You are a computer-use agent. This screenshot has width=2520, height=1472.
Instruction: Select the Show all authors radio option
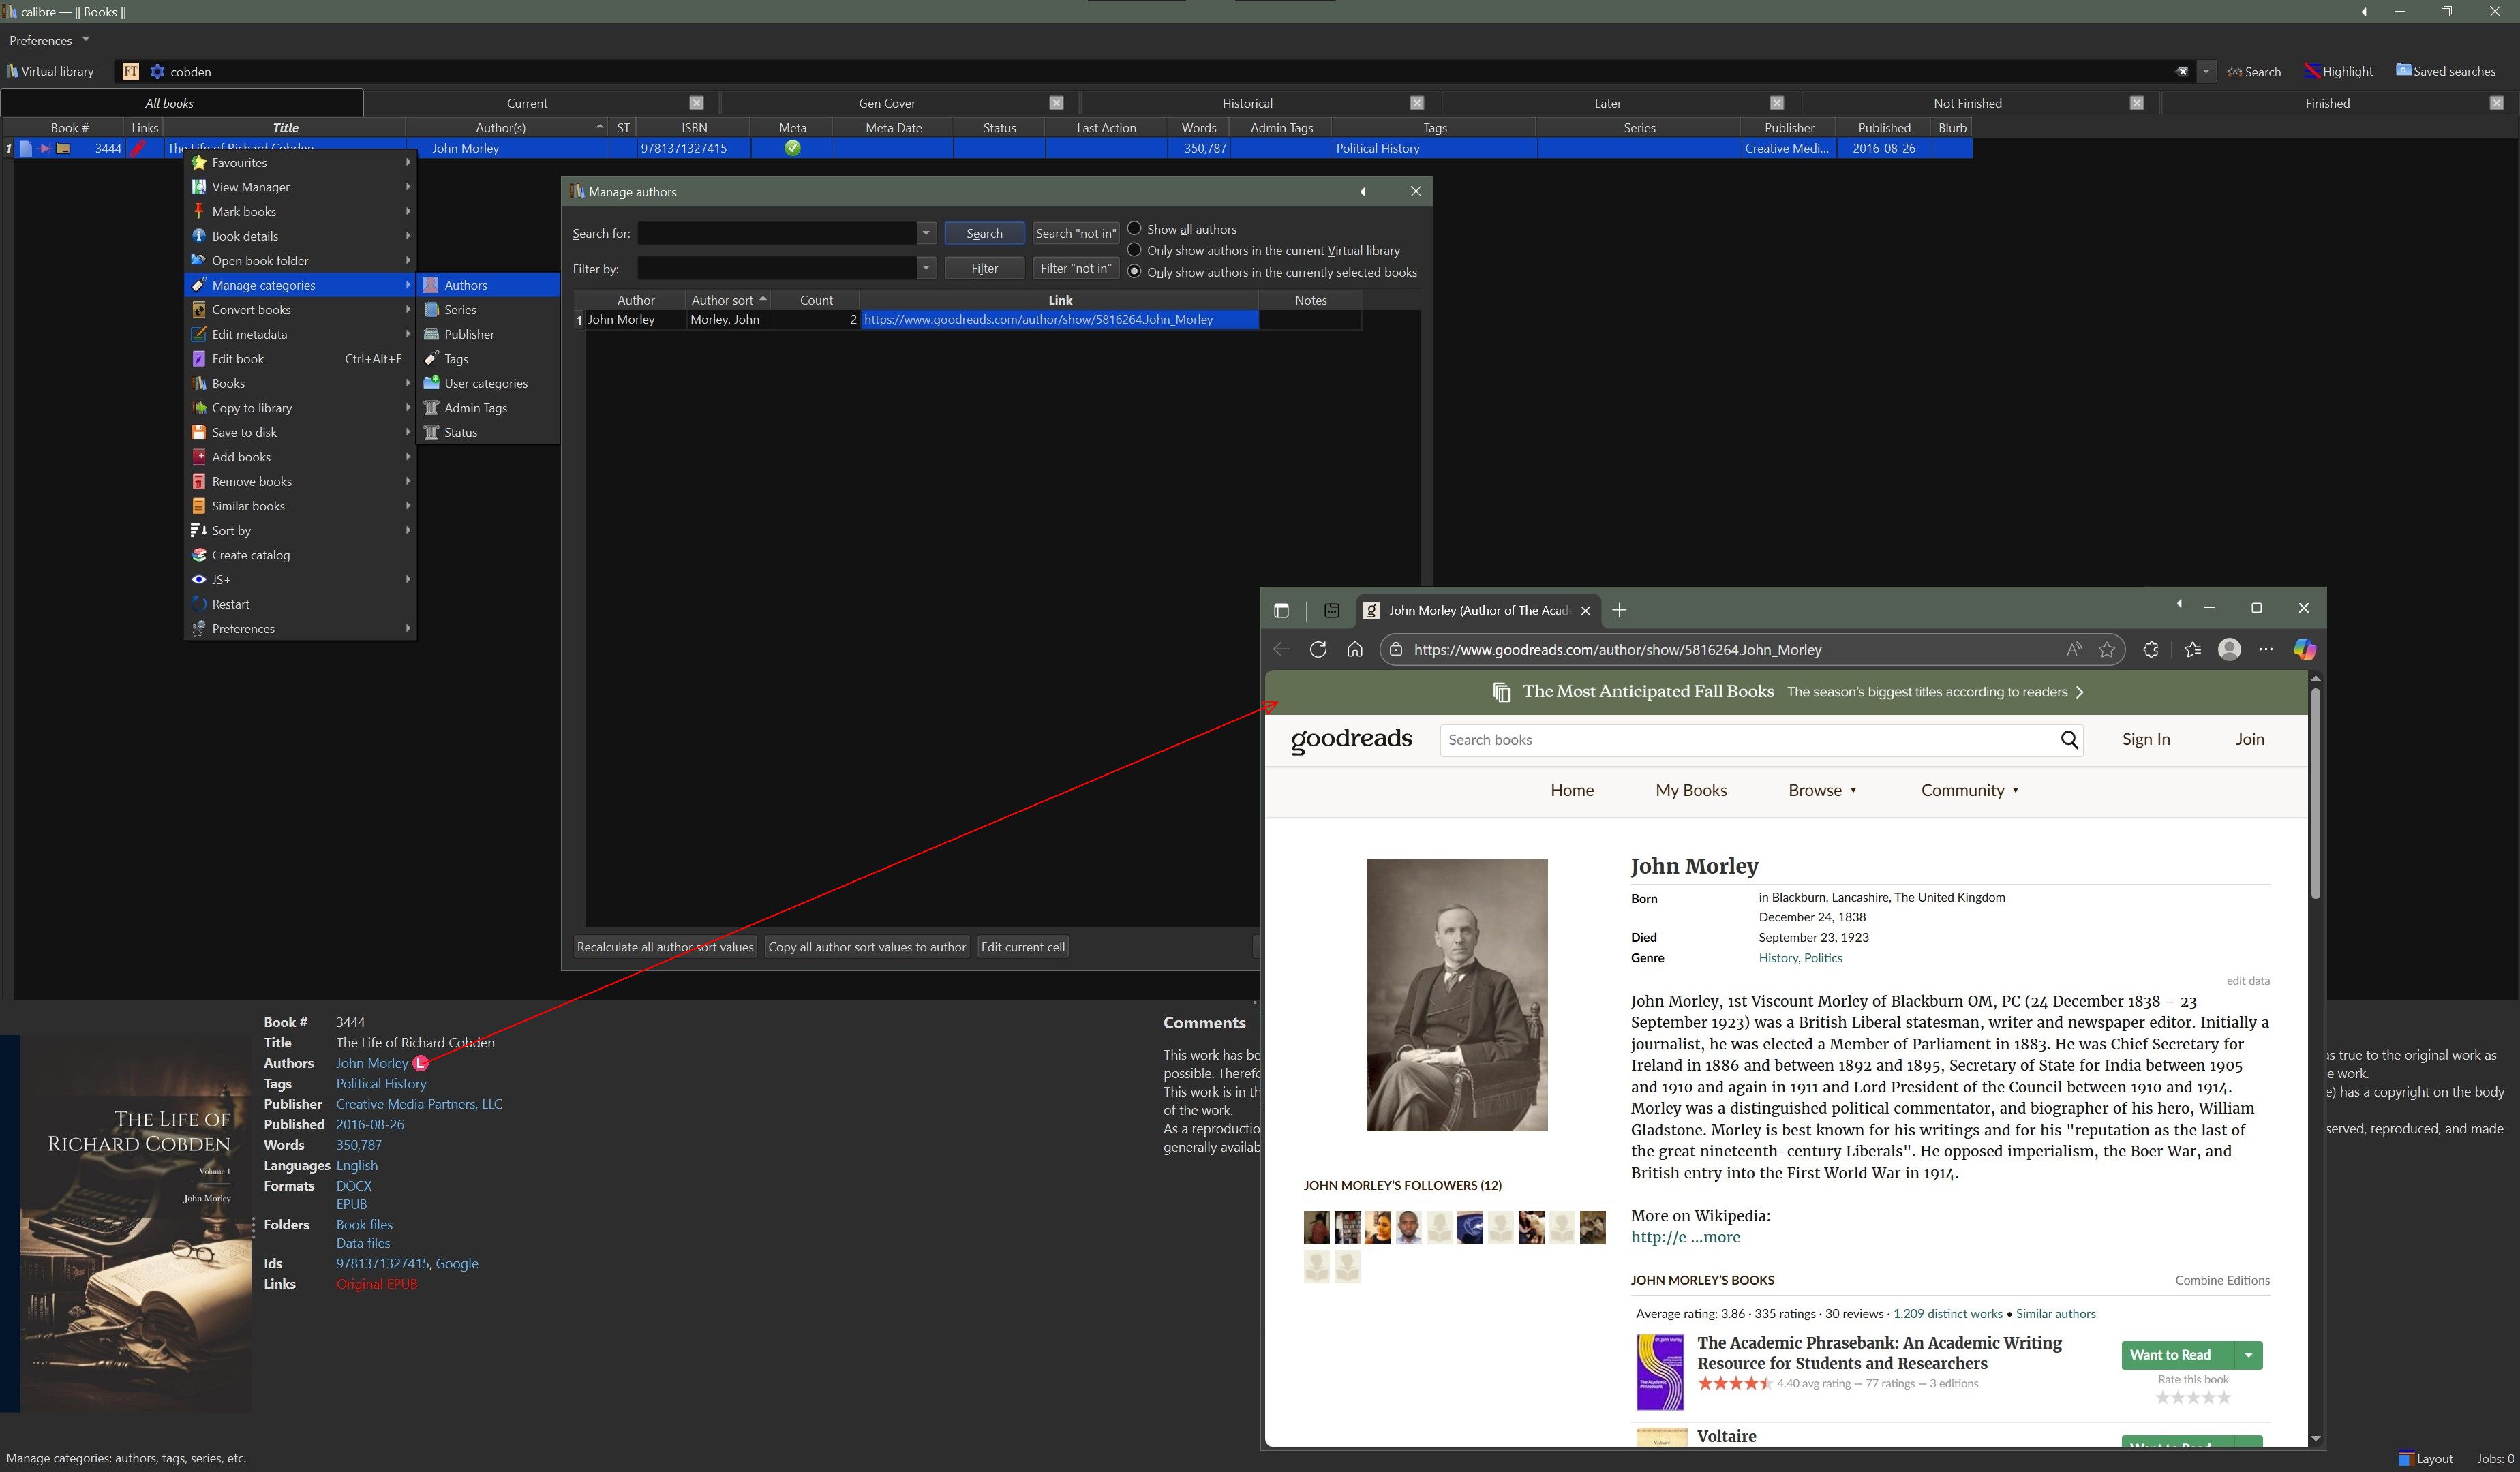click(1134, 229)
